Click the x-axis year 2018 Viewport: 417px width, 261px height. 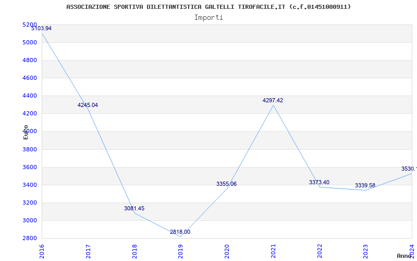coord(134,252)
